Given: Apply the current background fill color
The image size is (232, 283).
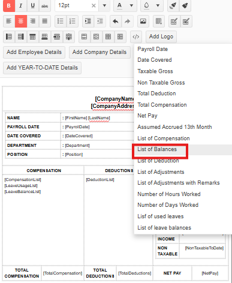Looking at the screenshot, I should click(146, 6).
